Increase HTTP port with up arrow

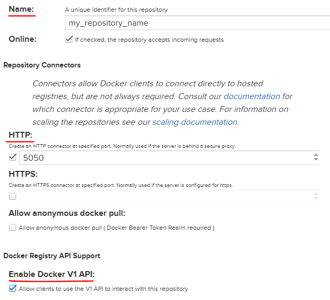(x=316, y=155)
